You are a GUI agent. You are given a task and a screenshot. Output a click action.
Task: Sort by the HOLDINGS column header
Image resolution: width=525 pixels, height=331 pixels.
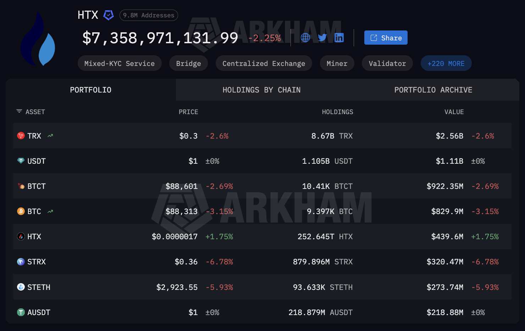pos(337,112)
